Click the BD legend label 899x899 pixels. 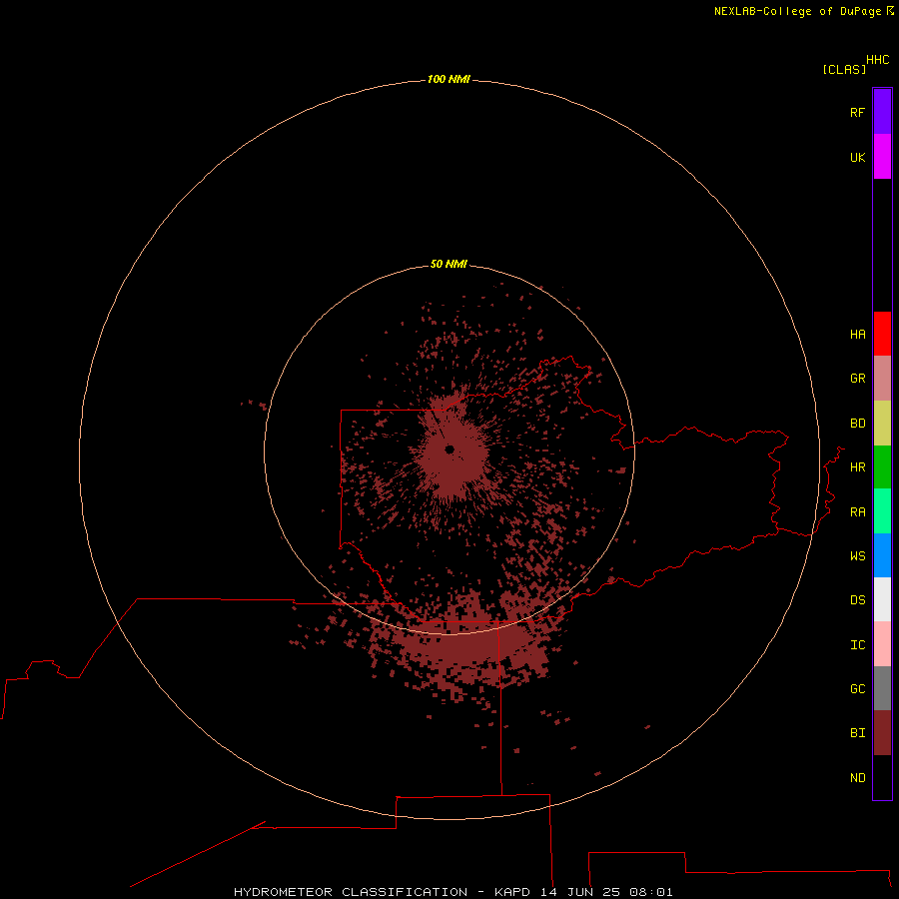coord(858,424)
